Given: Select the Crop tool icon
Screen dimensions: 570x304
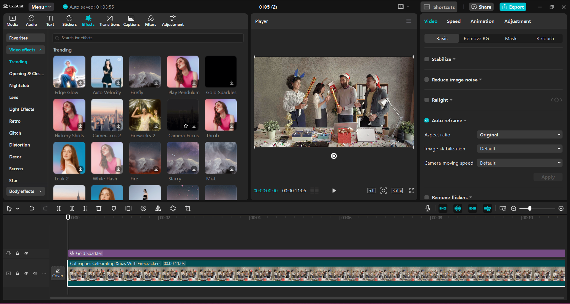Looking at the screenshot, I should click(188, 208).
